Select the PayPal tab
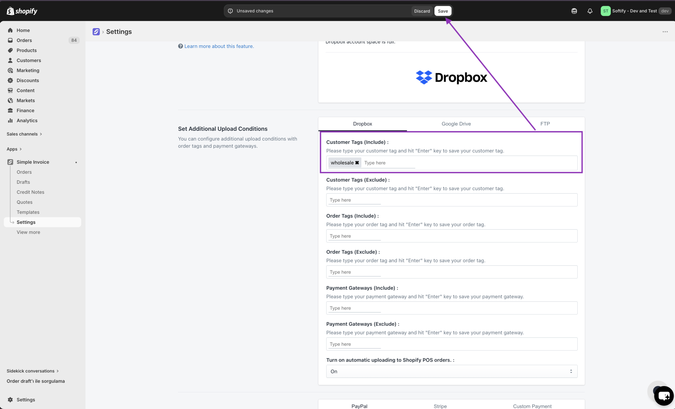The width and height of the screenshot is (675, 409). click(x=359, y=406)
